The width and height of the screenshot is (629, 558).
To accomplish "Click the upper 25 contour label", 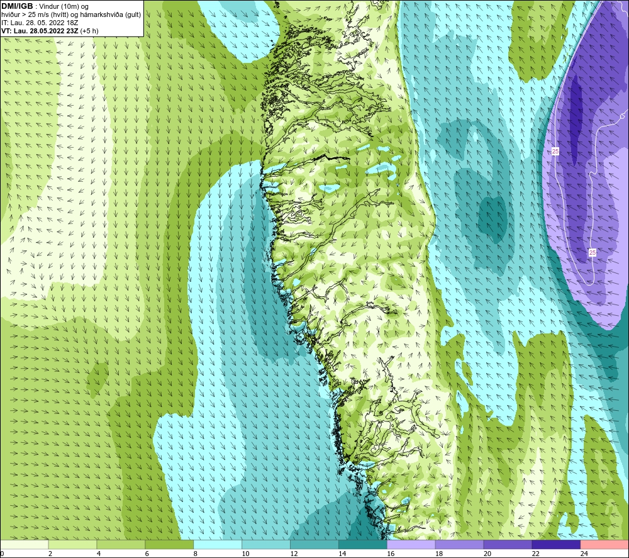I will point(555,151).
